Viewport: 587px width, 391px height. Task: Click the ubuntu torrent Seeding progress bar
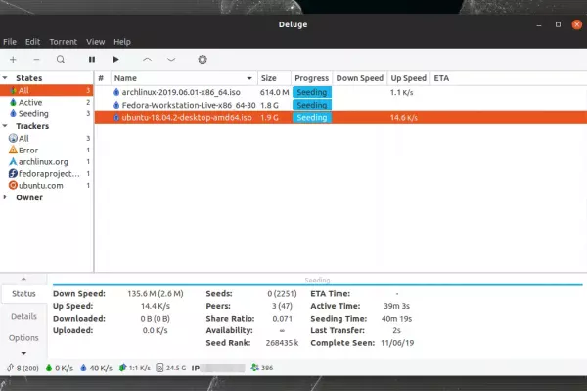click(312, 117)
